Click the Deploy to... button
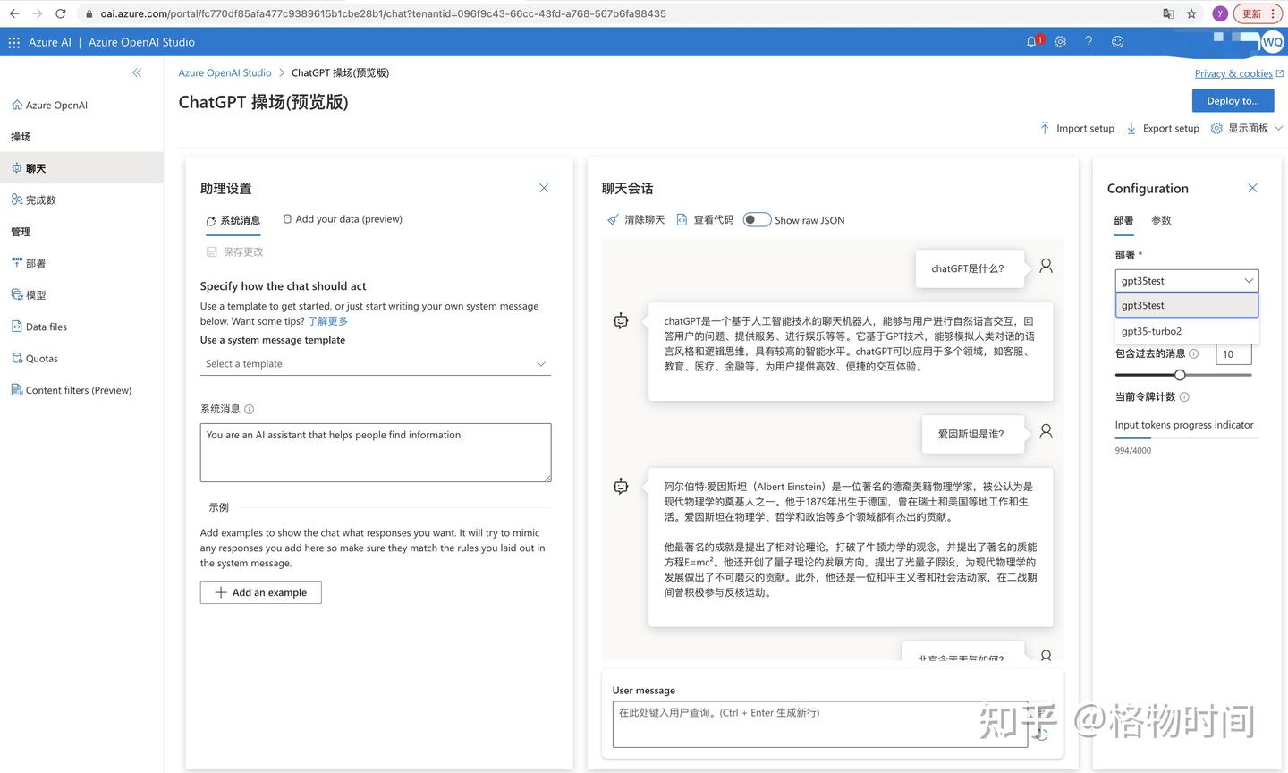This screenshot has width=1288, height=773. 1232,100
